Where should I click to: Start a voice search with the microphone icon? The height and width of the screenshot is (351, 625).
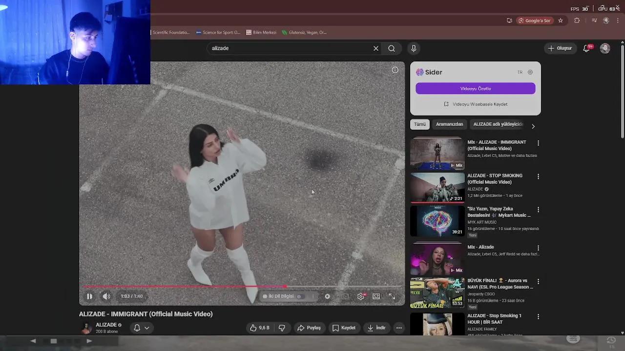(x=413, y=48)
